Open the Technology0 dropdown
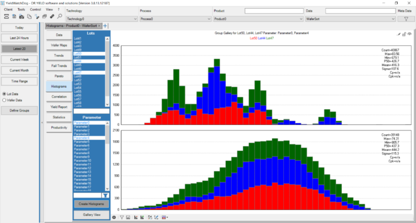Image resolution: width=416 pixels, height=223 pixels. [102, 19]
